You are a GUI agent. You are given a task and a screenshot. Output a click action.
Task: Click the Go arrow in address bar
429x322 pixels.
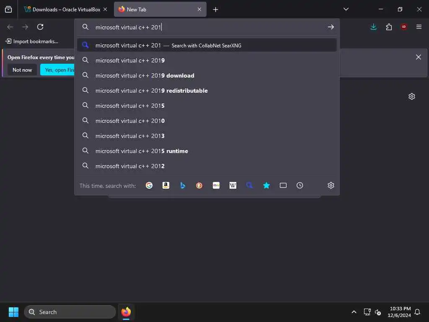[x=331, y=27]
